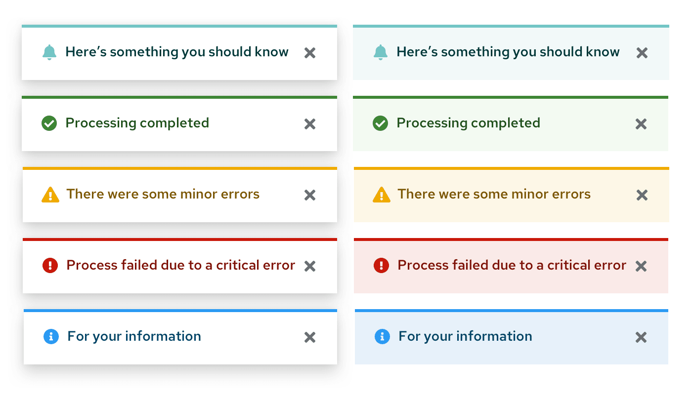The image size is (692, 399).
Task: Dismiss the white 'There were some minor errors' alert
Action: [x=310, y=195]
